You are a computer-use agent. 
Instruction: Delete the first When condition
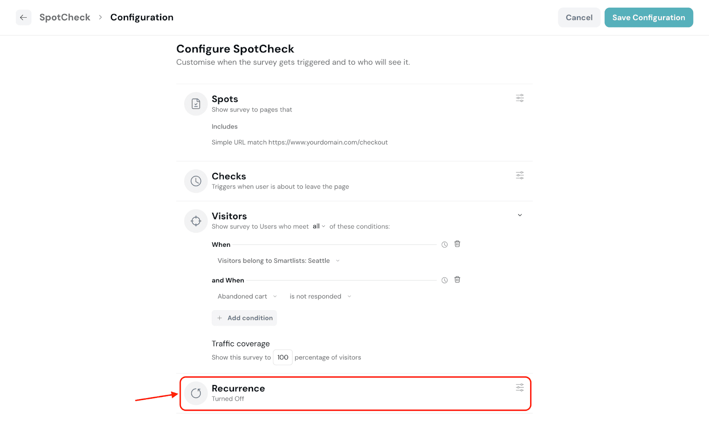pos(457,244)
